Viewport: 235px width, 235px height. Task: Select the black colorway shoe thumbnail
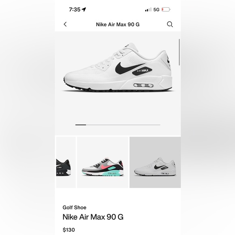pyautogui.click(x=66, y=162)
